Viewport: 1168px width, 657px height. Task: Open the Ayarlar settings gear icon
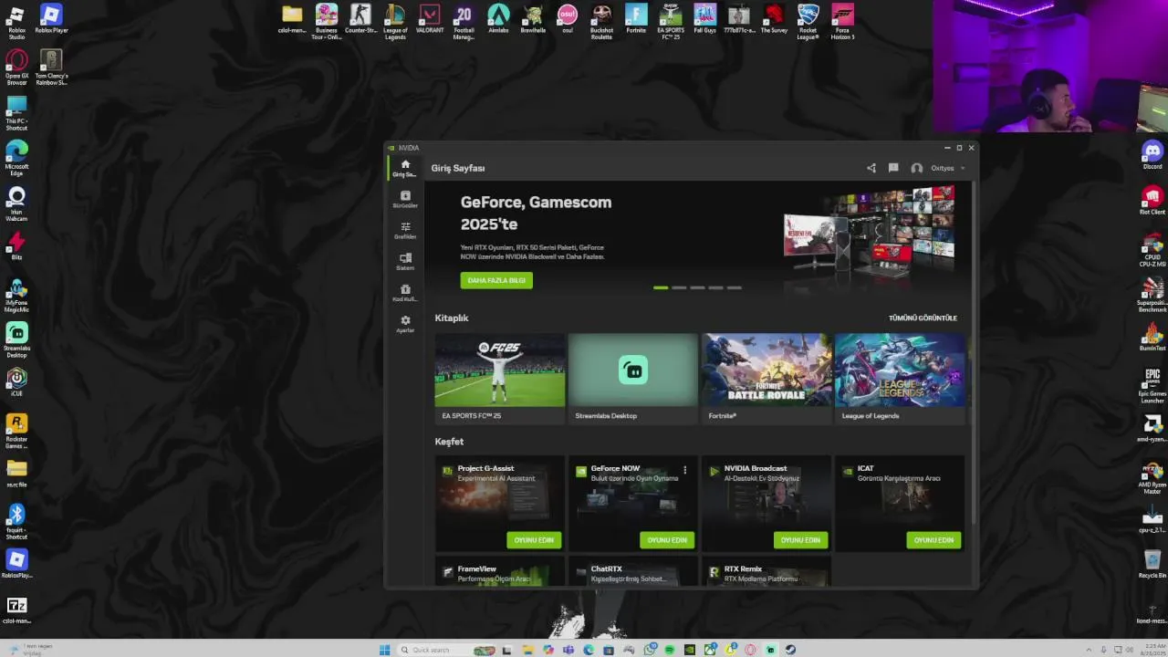405,323
